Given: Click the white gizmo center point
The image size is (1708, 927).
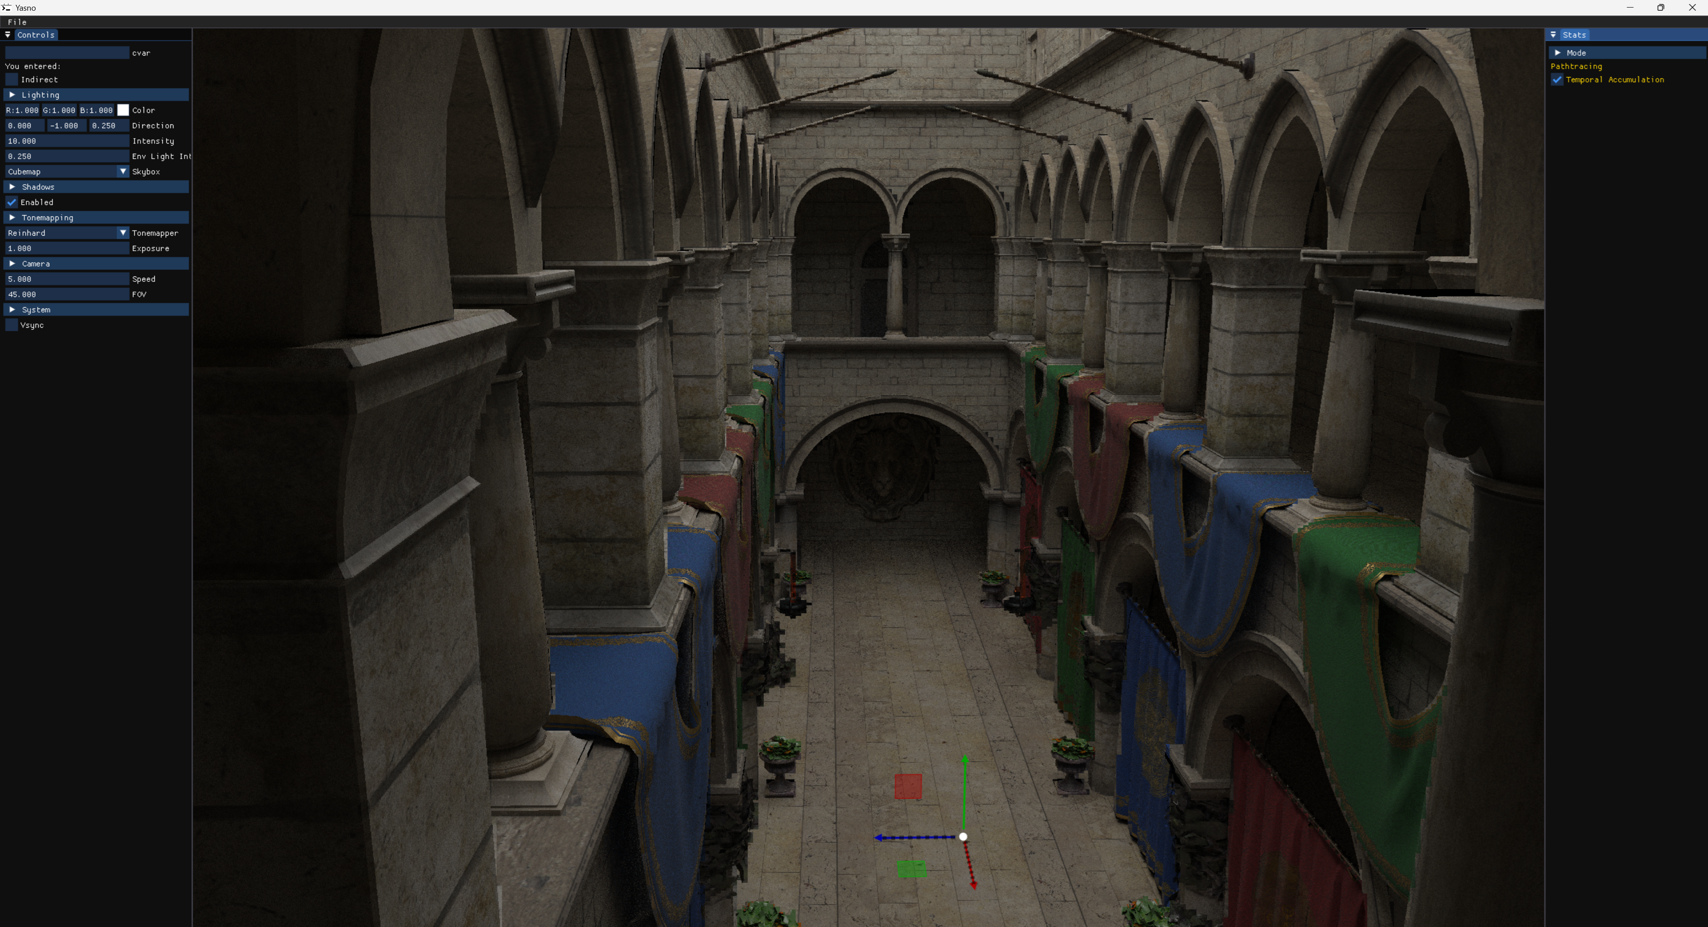Looking at the screenshot, I should pos(963,837).
